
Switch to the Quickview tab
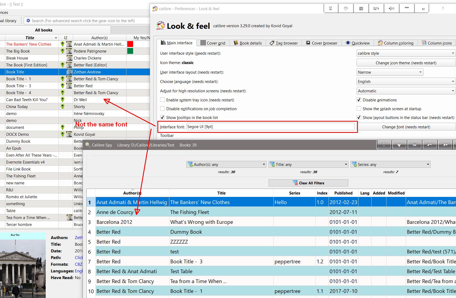(x=358, y=43)
